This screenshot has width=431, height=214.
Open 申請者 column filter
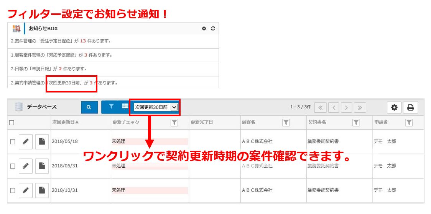coord(409,123)
